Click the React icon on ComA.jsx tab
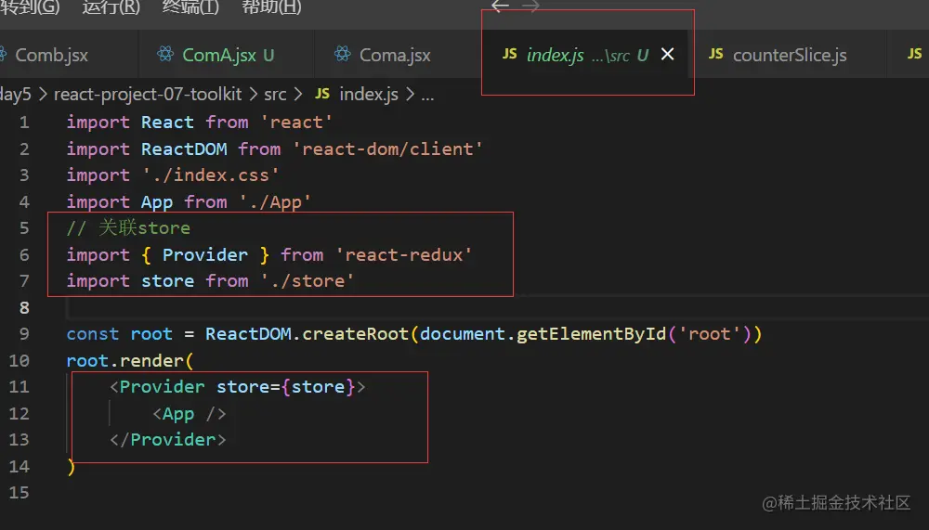929x530 pixels. [165, 55]
